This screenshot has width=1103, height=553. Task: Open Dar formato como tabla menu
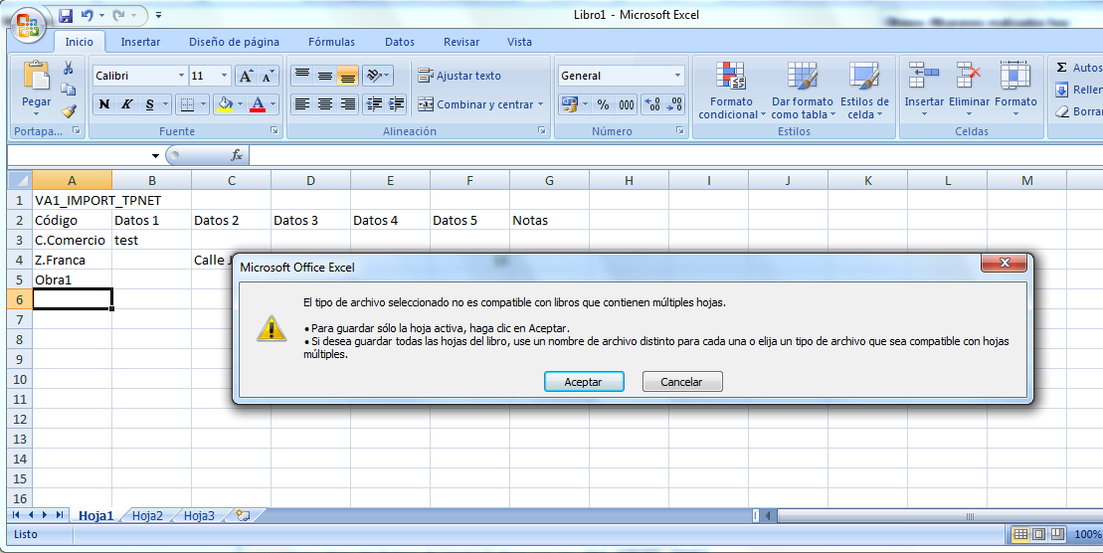[x=802, y=91]
